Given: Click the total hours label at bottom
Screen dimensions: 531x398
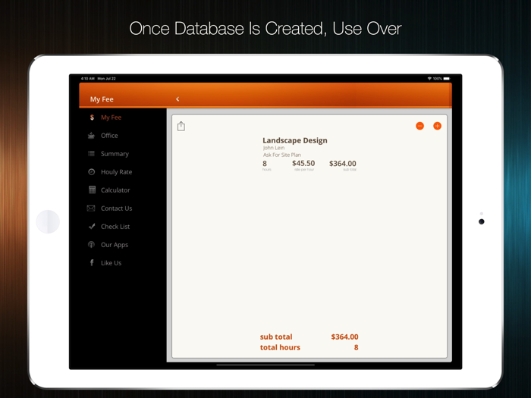Looking at the screenshot, I should (x=280, y=347).
